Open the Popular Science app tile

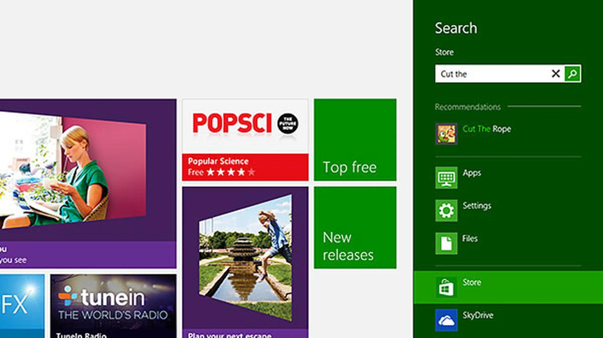245,140
